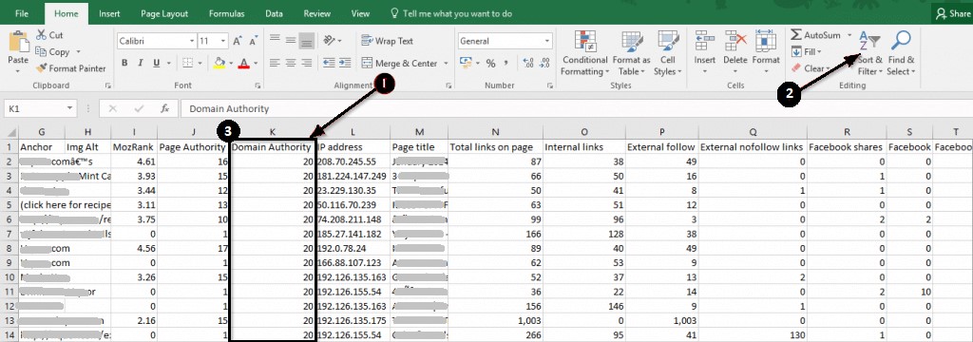Apply the red Font Color

point(244,64)
